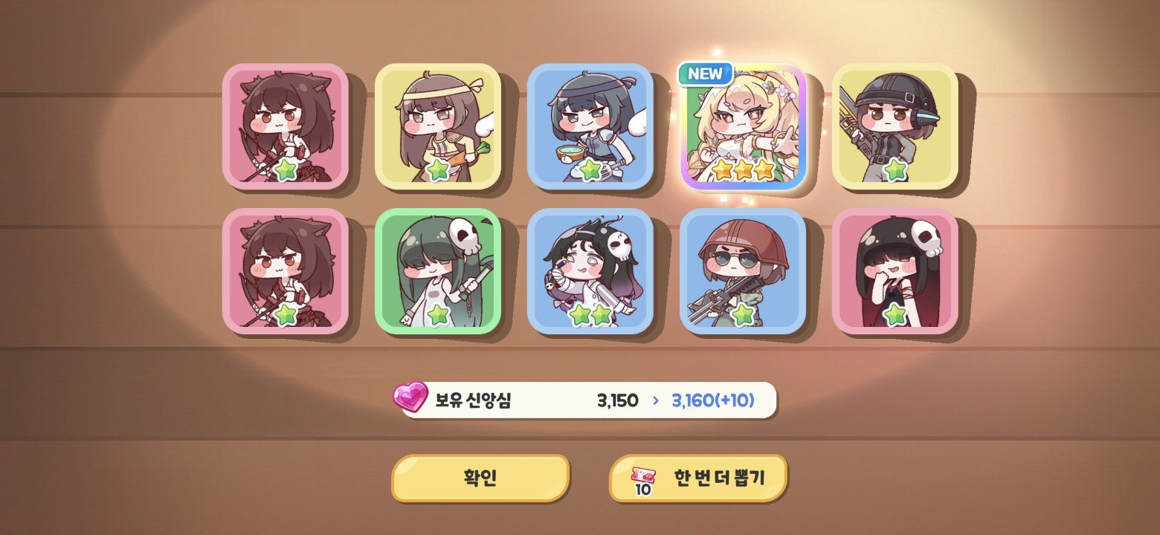Tap the two green stars on bandaged girl card
The height and width of the screenshot is (535, 1160).
coord(590,315)
